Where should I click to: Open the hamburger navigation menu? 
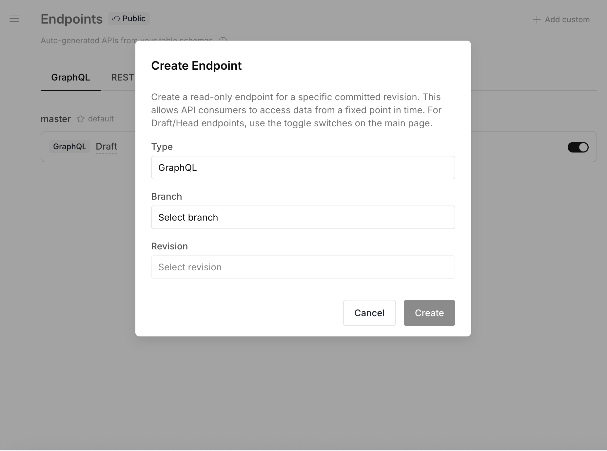14,19
